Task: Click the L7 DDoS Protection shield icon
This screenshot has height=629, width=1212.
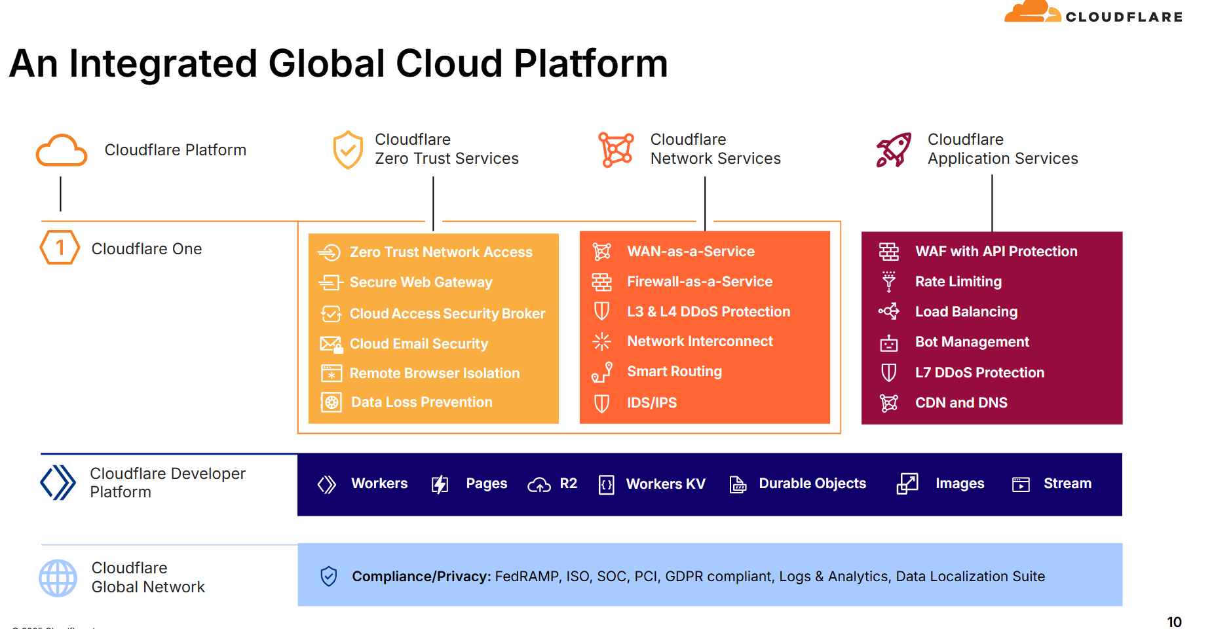Action: [x=889, y=373]
